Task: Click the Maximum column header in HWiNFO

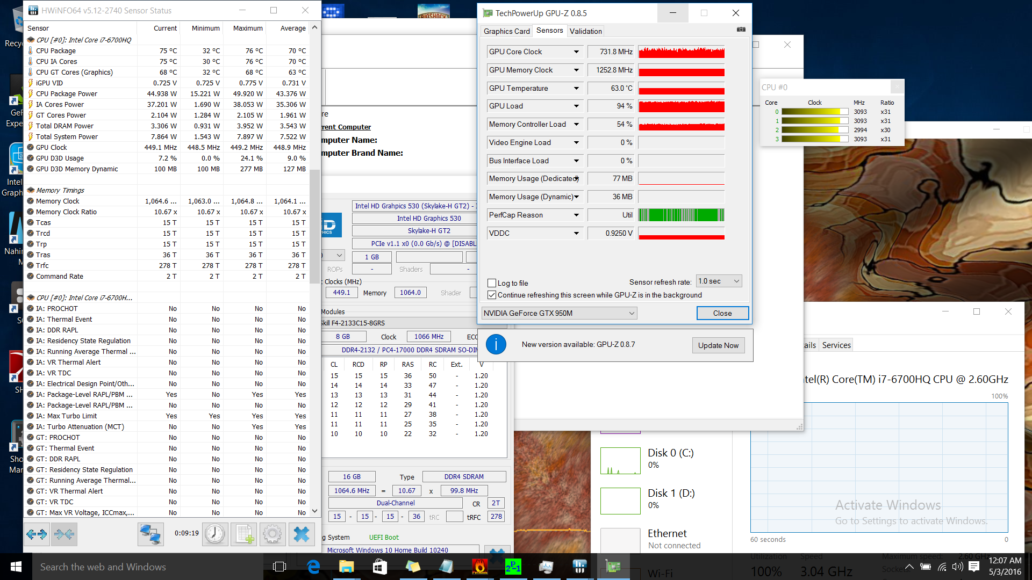Action: [x=248, y=28]
